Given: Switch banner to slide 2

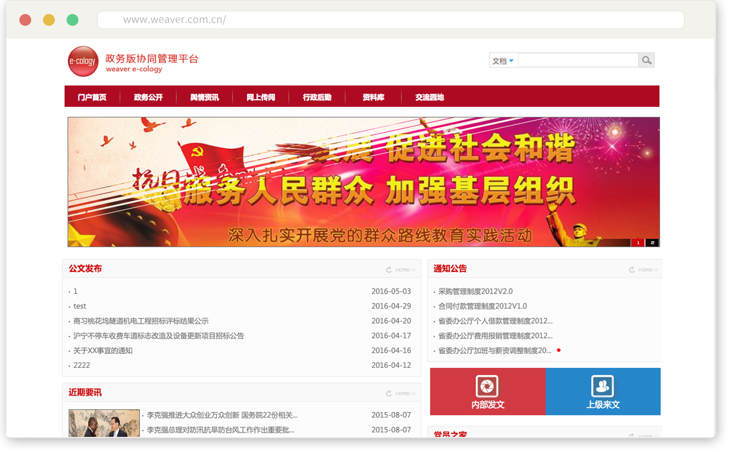Looking at the screenshot, I should click(x=652, y=243).
